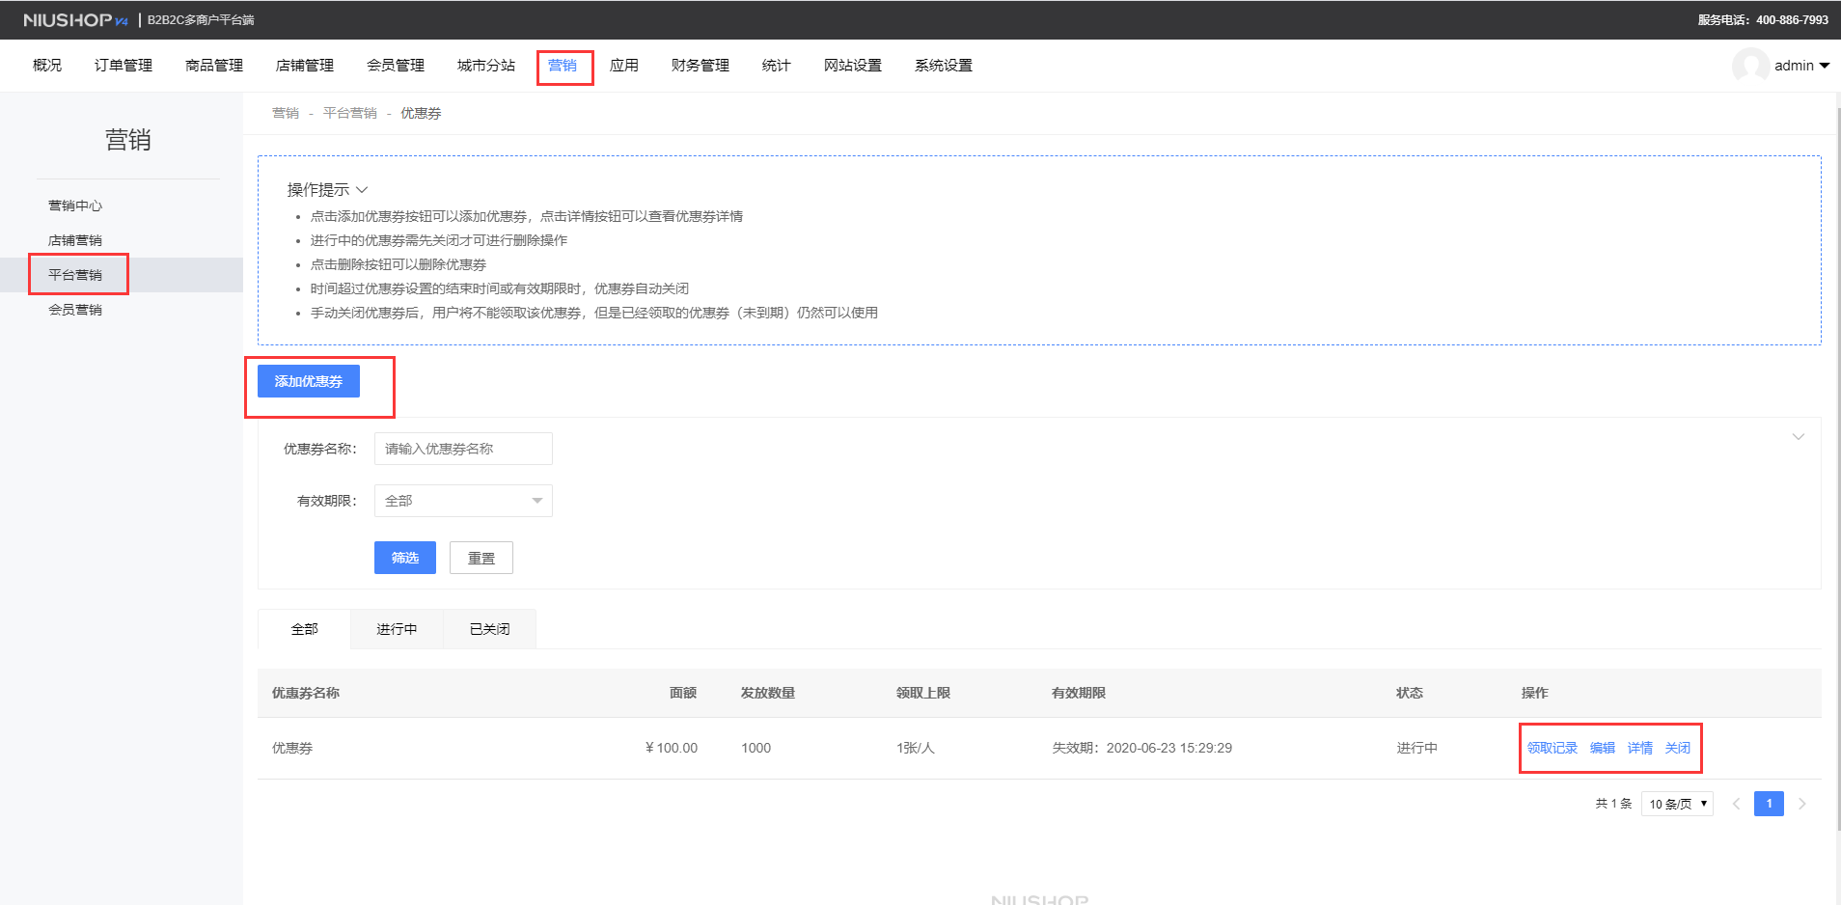The height and width of the screenshot is (905, 1841).
Task: Click 平台营销 breadcrumb link
Action: [350, 113]
